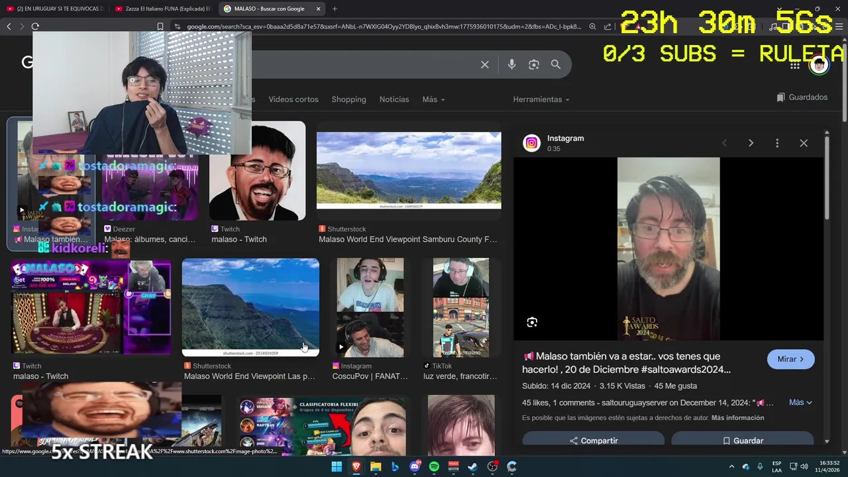Open site info icon beside the URL

coord(178,26)
